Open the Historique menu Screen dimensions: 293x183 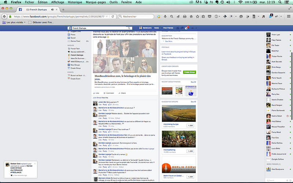75,2
